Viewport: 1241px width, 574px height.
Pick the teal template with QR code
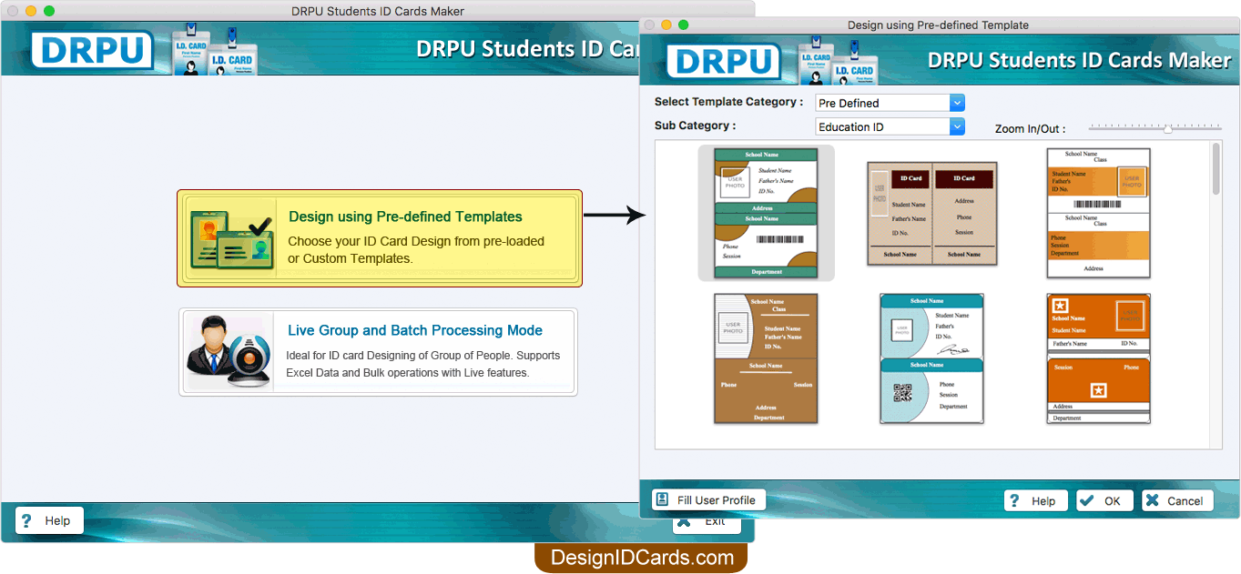coord(931,358)
